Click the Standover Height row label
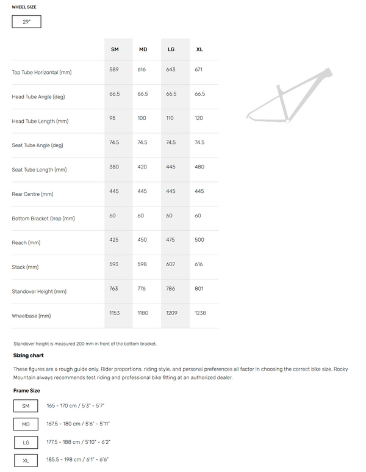Screen dimensions: 366x472 pyautogui.click(x=39, y=292)
